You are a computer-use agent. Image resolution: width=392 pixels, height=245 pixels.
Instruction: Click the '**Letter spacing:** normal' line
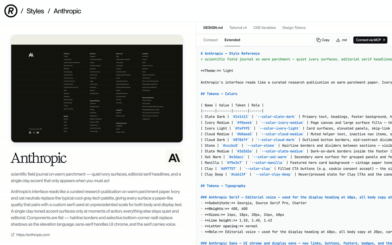coord(229,226)
